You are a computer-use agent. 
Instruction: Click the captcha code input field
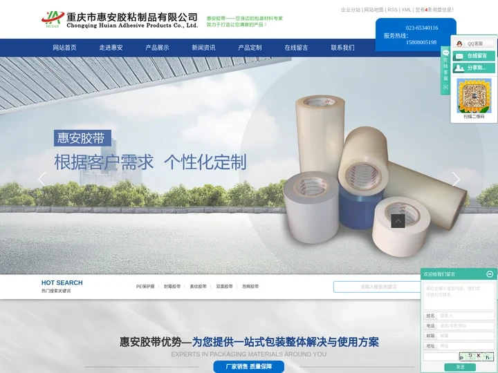441,356
